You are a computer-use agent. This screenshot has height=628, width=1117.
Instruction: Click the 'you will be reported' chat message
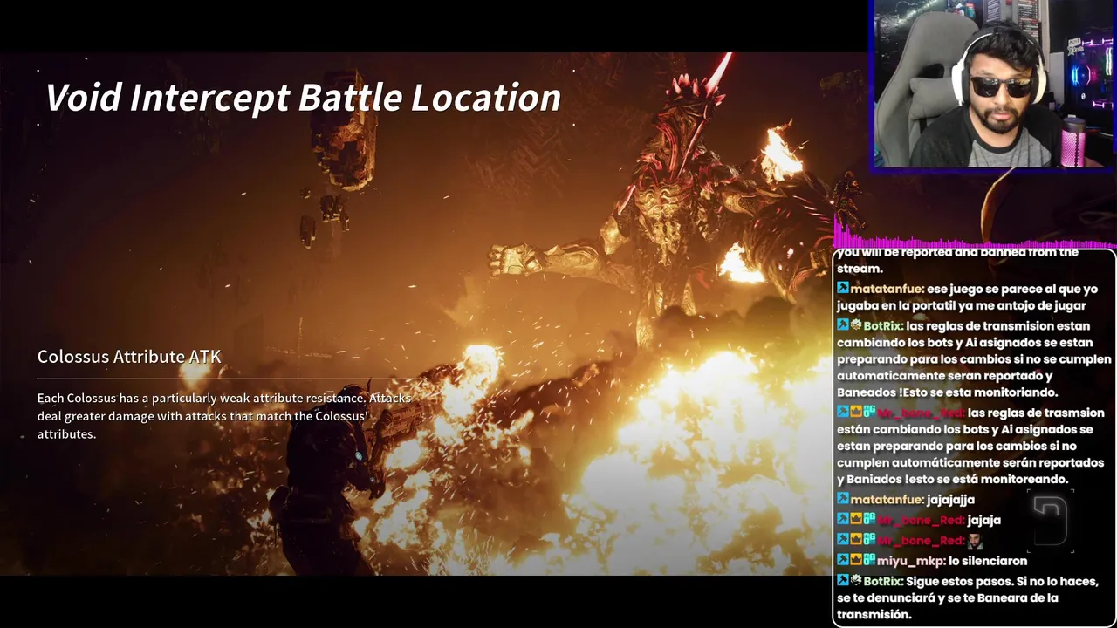[x=958, y=260]
